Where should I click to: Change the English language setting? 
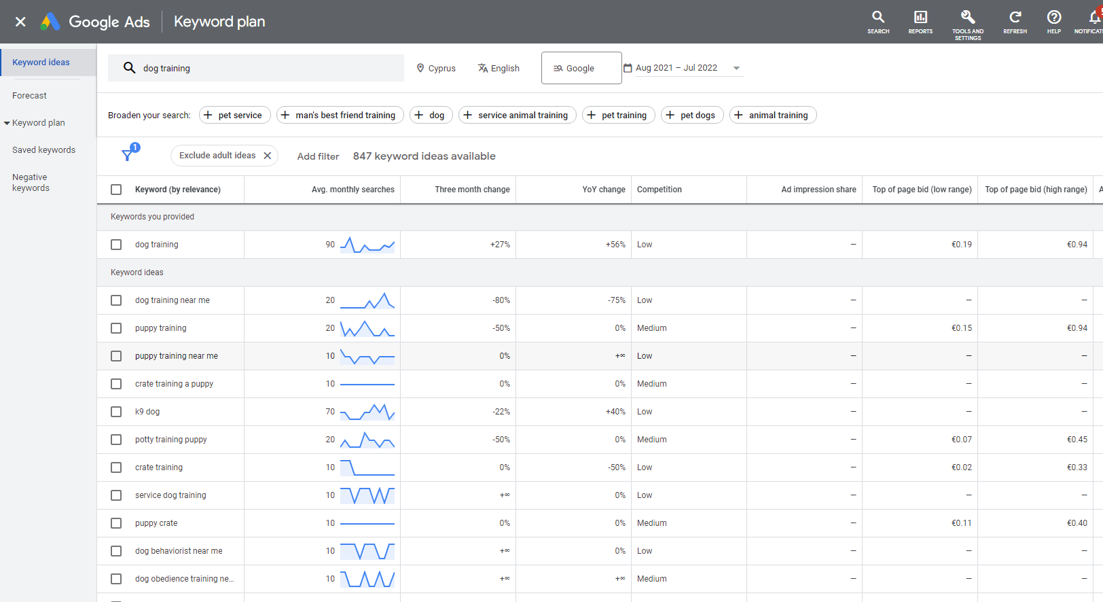click(499, 68)
